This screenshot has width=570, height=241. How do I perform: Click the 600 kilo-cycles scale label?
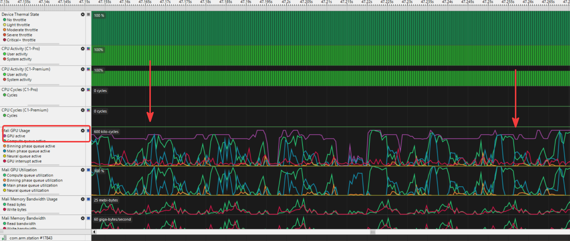[x=106, y=132]
